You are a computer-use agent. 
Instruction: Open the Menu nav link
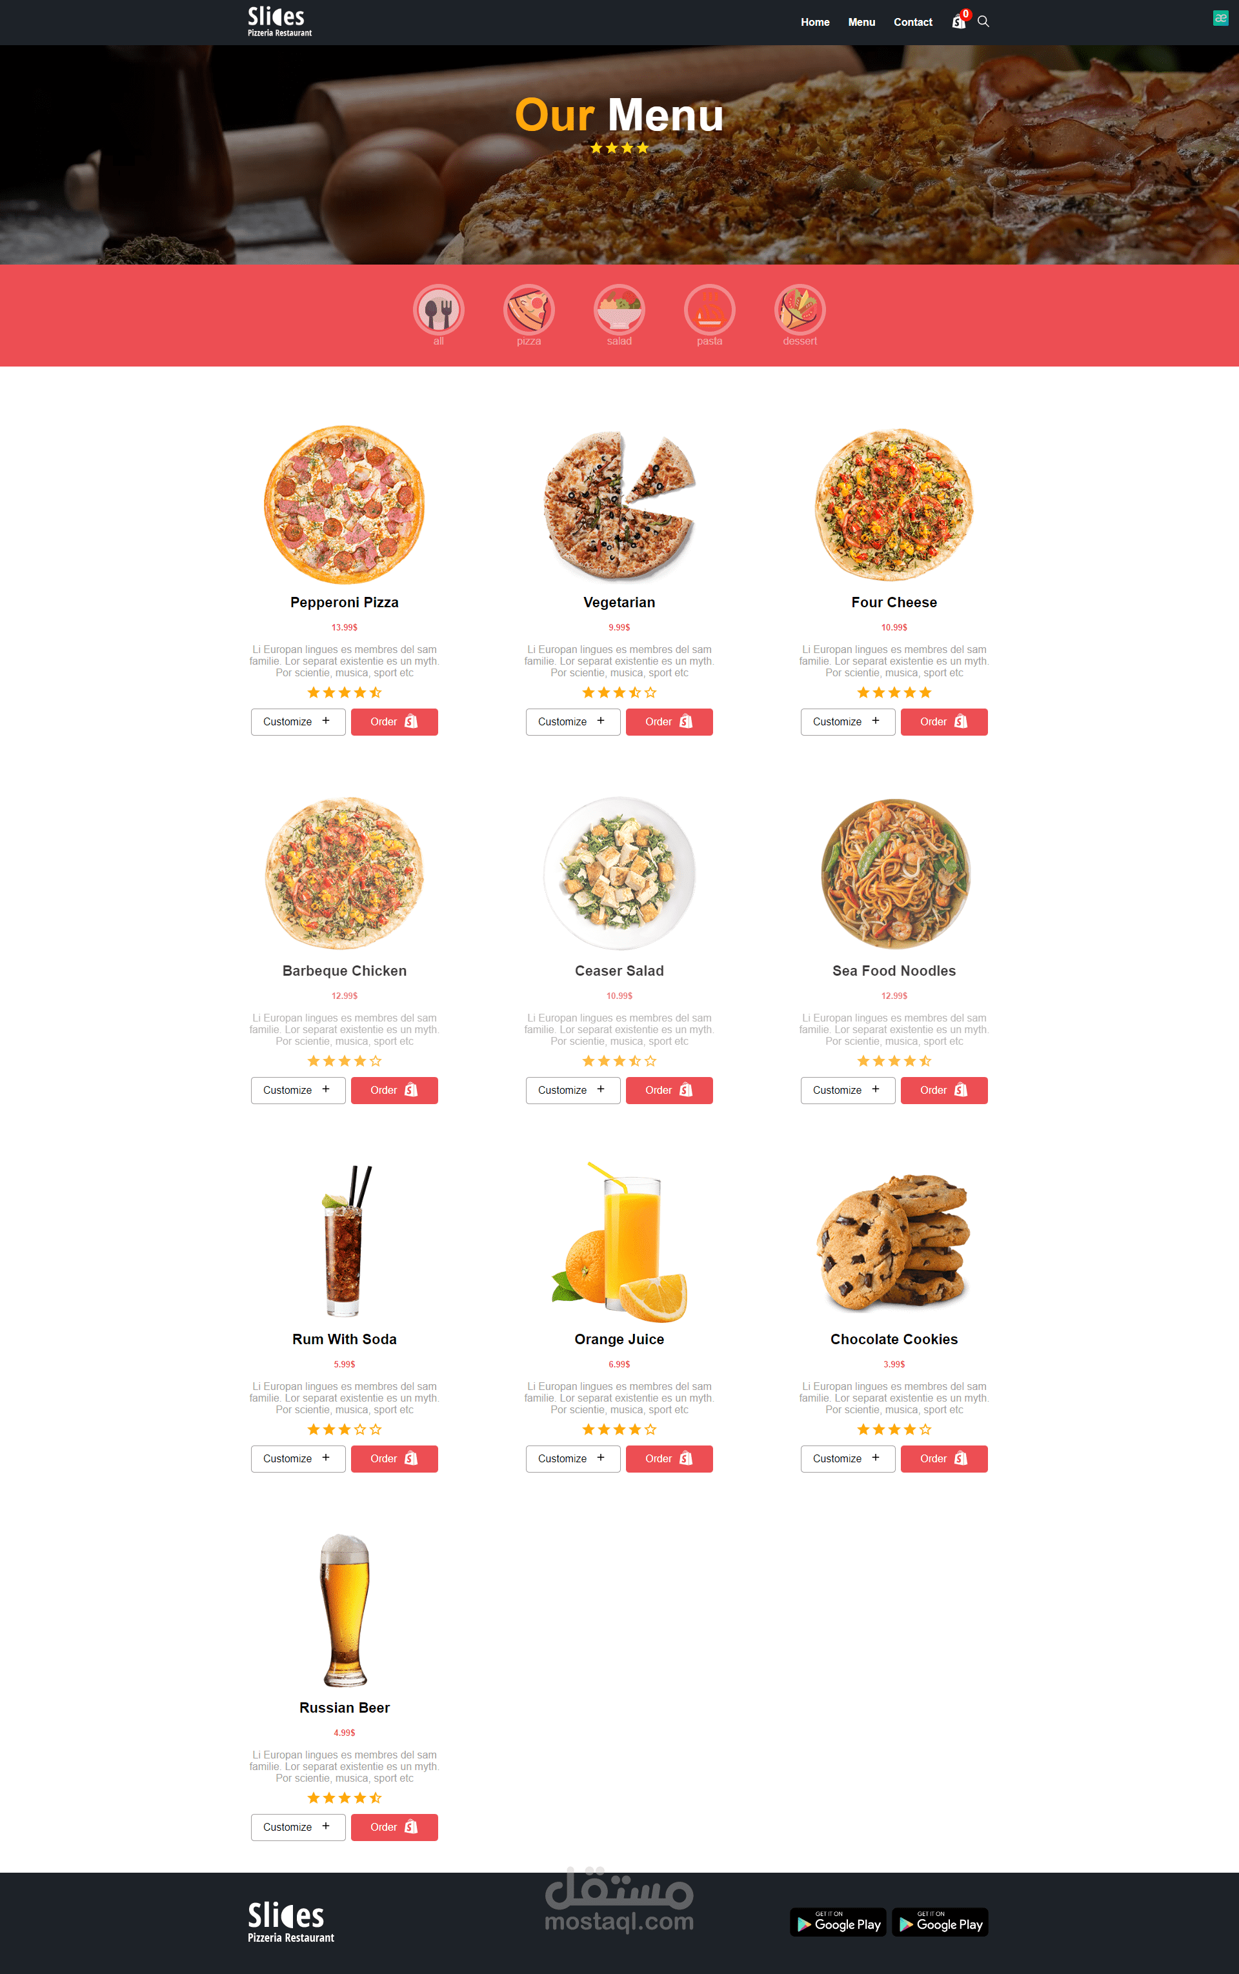861,22
